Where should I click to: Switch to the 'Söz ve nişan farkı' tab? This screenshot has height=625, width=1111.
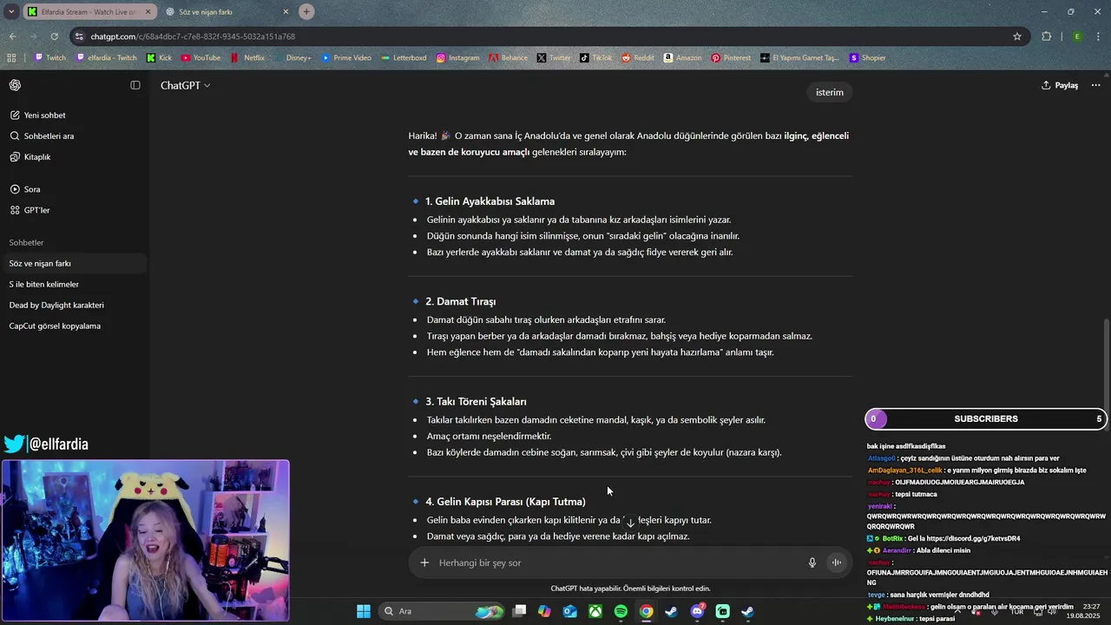[226, 12]
